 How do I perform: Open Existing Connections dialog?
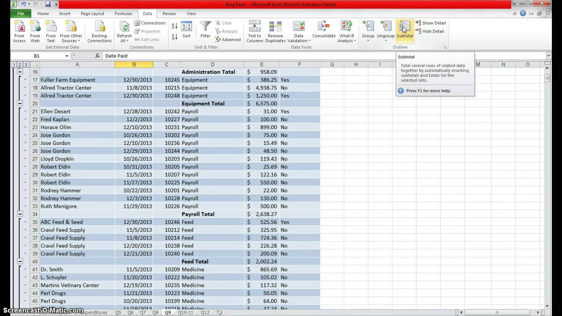click(x=99, y=32)
